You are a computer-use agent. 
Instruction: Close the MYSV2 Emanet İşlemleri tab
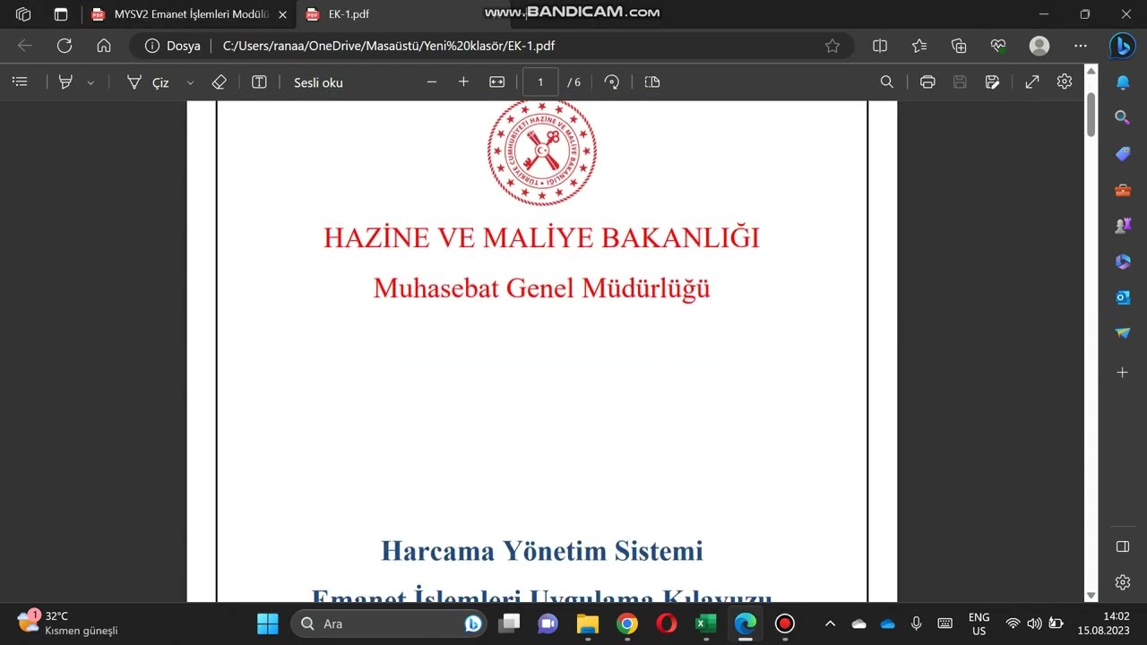point(282,14)
